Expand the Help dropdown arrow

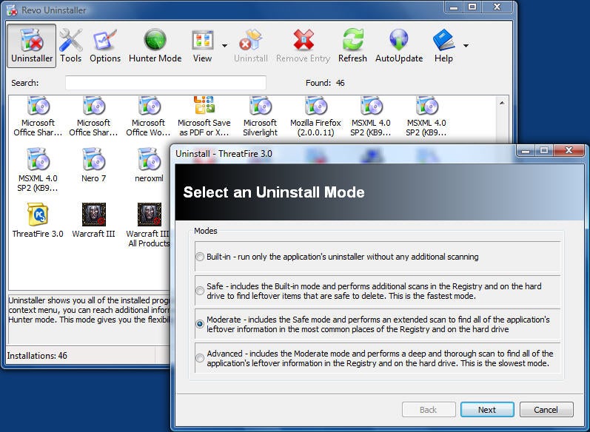[x=466, y=46]
